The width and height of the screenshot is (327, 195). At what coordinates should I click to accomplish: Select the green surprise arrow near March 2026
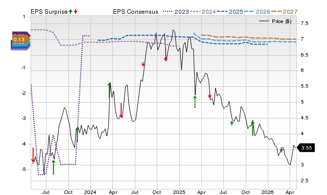[x=282, y=150]
